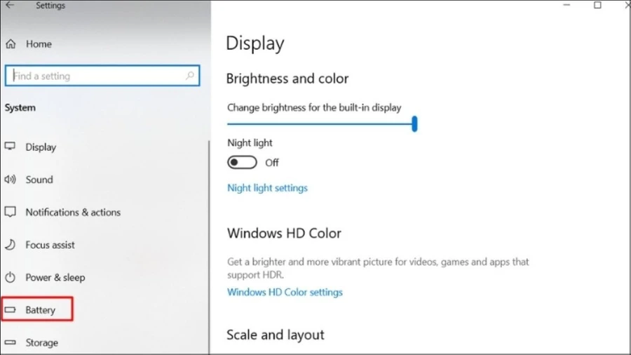
Task: Minimize the Settings window
Action: tap(566, 5)
